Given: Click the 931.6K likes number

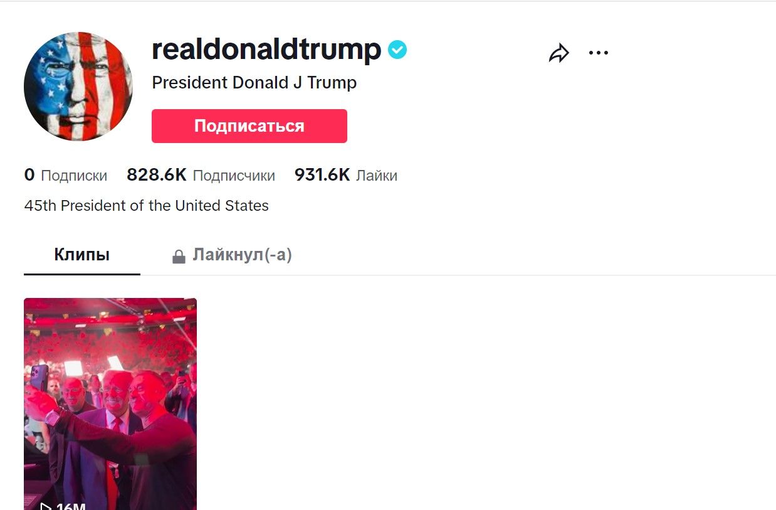Looking at the screenshot, I should (x=322, y=175).
